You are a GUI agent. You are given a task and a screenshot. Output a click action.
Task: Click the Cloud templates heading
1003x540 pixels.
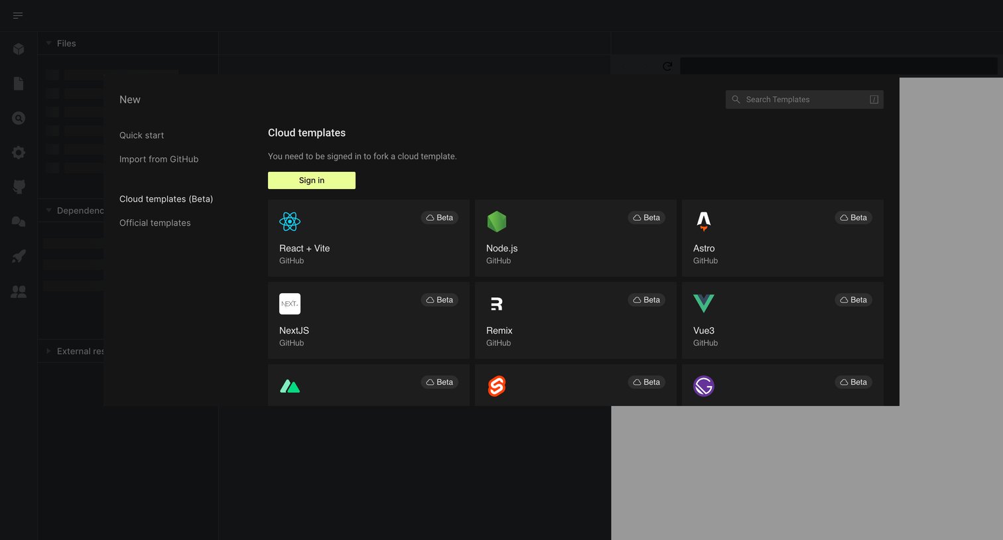(x=306, y=133)
